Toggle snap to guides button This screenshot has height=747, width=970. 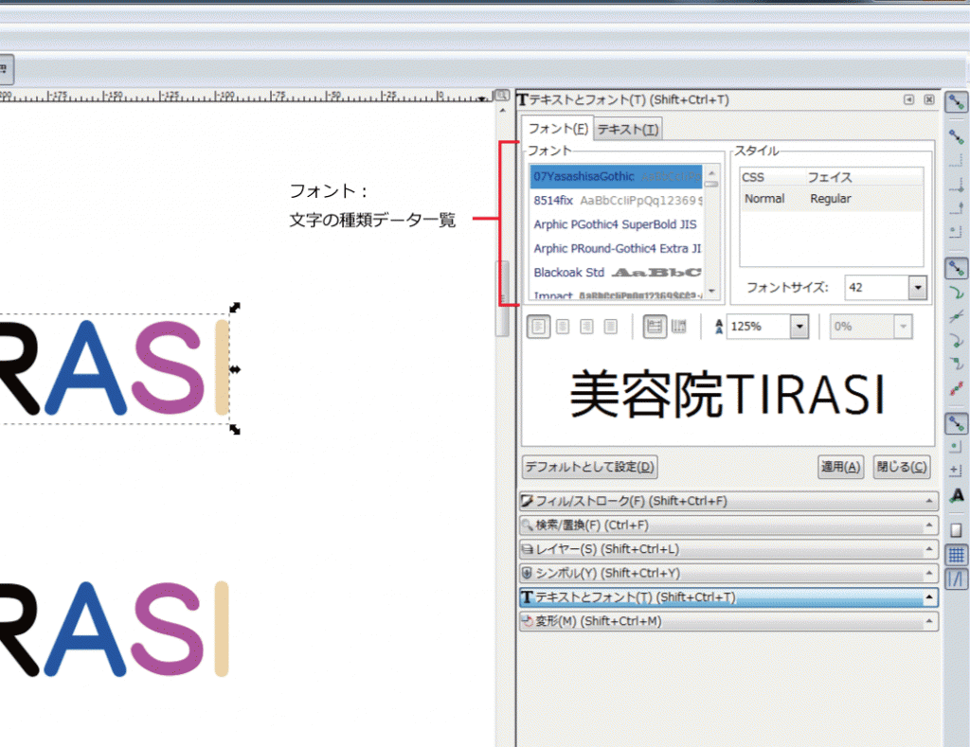957,578
